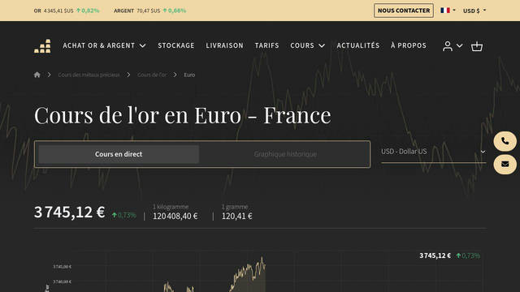
Task: Click the floating phone call button
Action: 505,141
